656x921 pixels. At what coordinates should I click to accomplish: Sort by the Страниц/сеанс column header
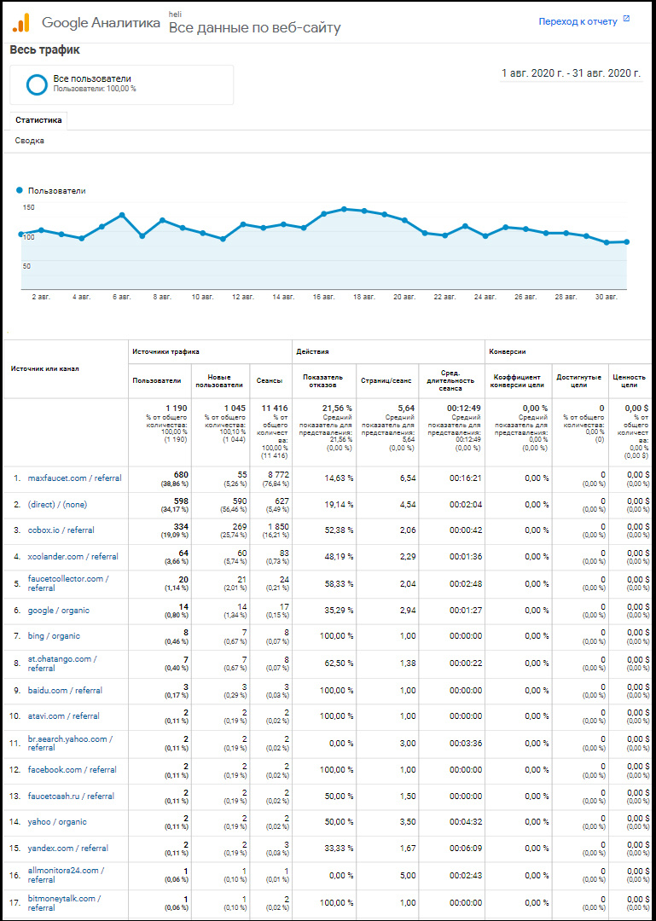385,380
